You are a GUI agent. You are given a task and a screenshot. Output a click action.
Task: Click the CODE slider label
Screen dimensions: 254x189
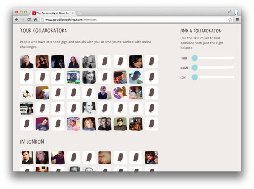pyautogui.click(x=183, y=78)
